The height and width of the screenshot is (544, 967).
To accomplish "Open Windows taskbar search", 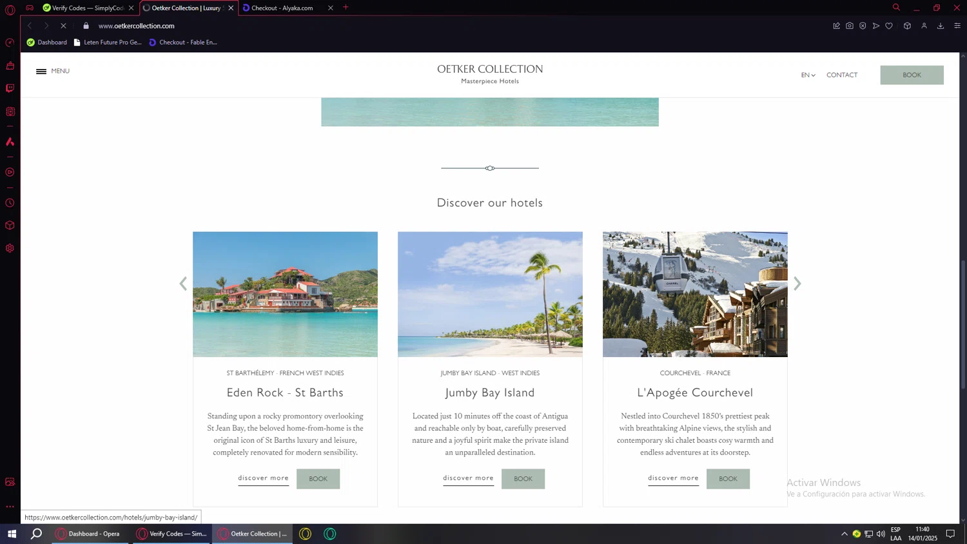I will pyautogui.click(x=37, y=534).
